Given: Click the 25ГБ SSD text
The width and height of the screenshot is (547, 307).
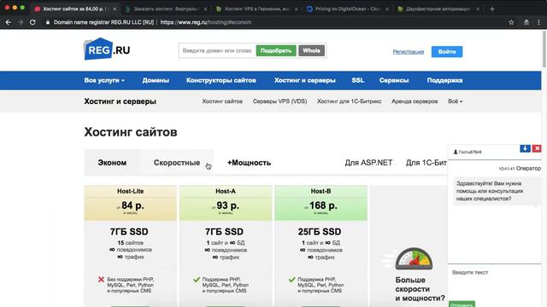Looking at the screenshot, I should [320, 232].
